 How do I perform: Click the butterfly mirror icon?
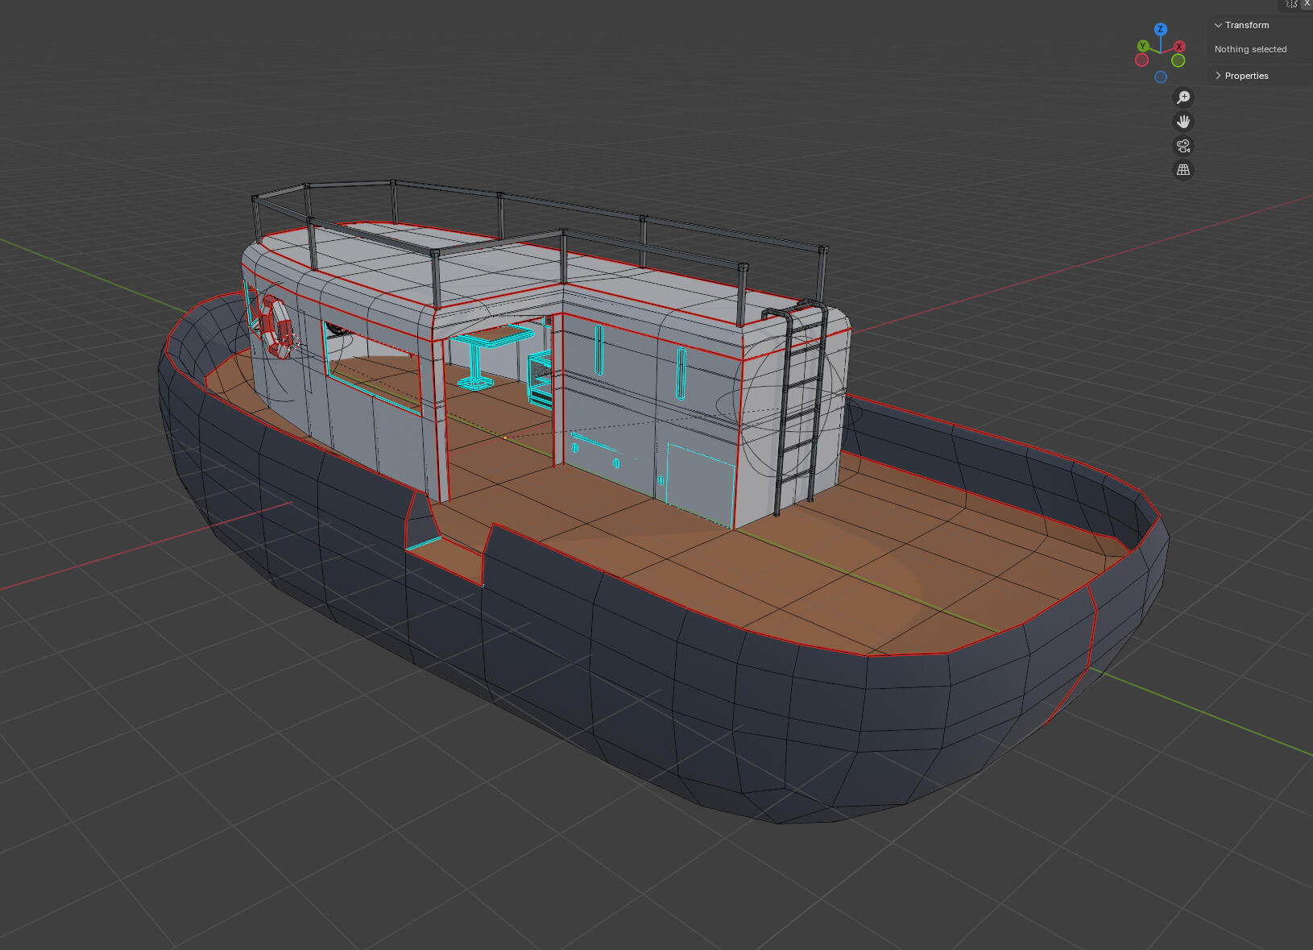click(x=1291, y=4)
